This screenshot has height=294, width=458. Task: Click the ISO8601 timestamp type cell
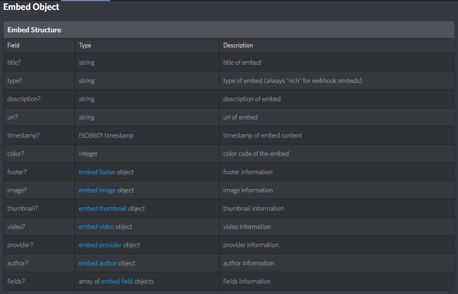point(106,136)
